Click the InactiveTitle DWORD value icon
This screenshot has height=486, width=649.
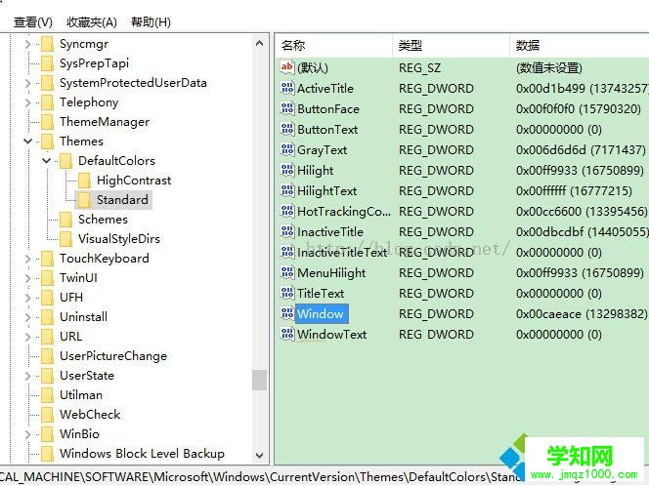287,231
